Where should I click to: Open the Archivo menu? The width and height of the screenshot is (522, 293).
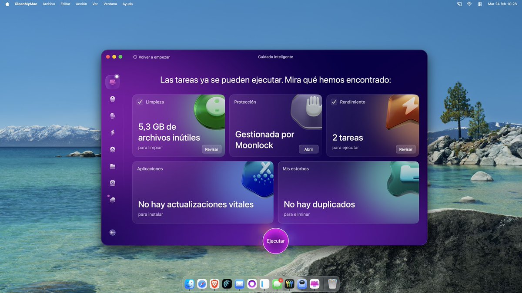[49, 4]
